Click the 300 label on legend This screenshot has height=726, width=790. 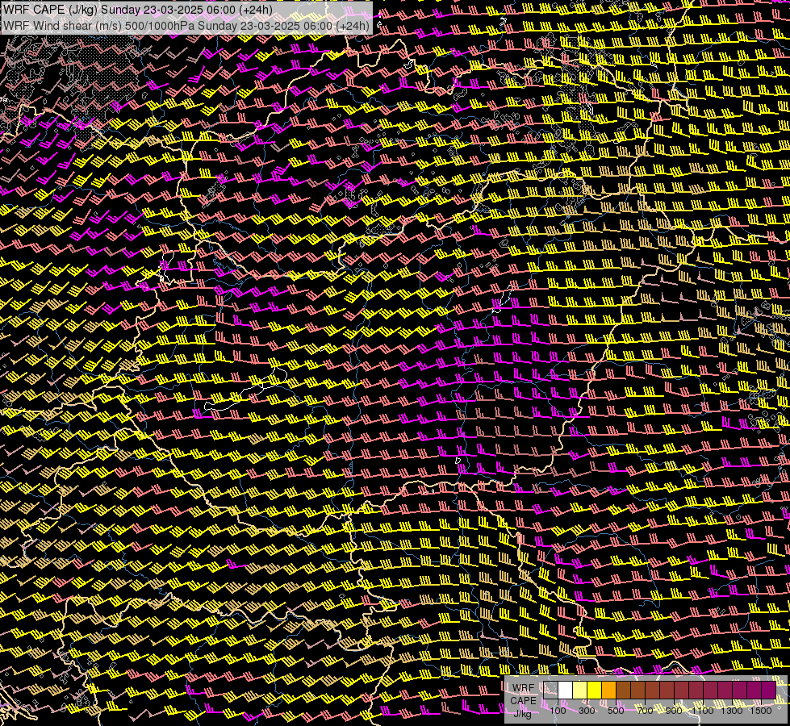coord(587,711)
